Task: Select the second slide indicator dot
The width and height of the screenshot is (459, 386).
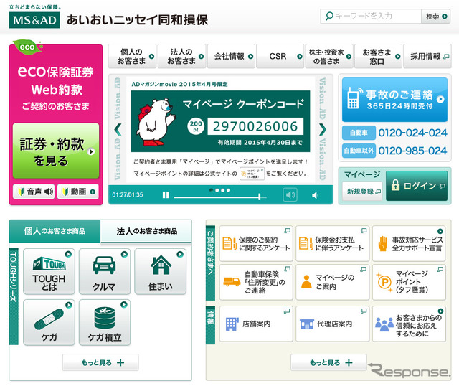Action: (217, 190)
